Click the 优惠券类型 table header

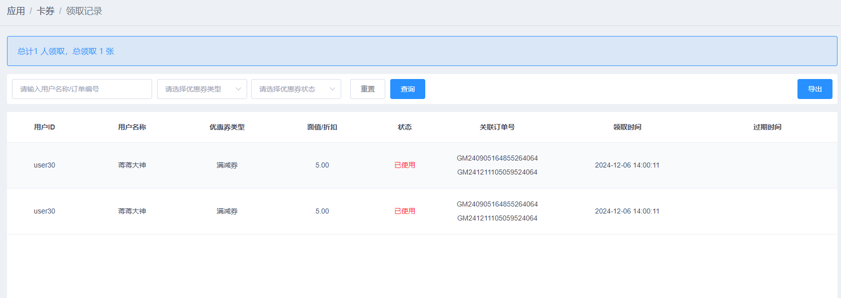pos(227,127)
